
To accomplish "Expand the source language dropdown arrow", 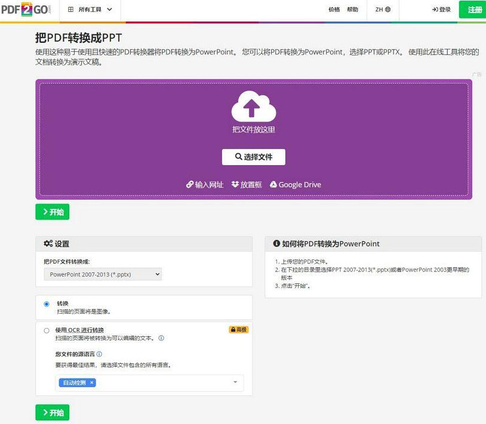I will coord(235,383).
